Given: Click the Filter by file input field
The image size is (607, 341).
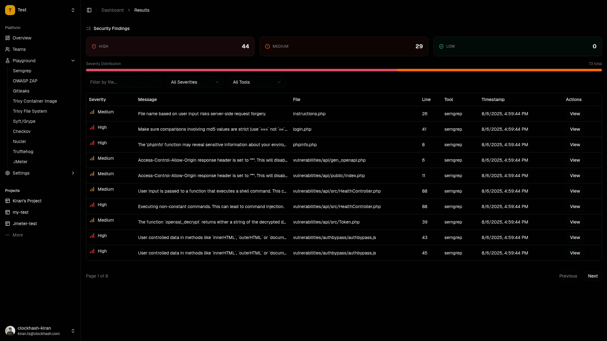Looking at the screenshot, I should [124, 82].
